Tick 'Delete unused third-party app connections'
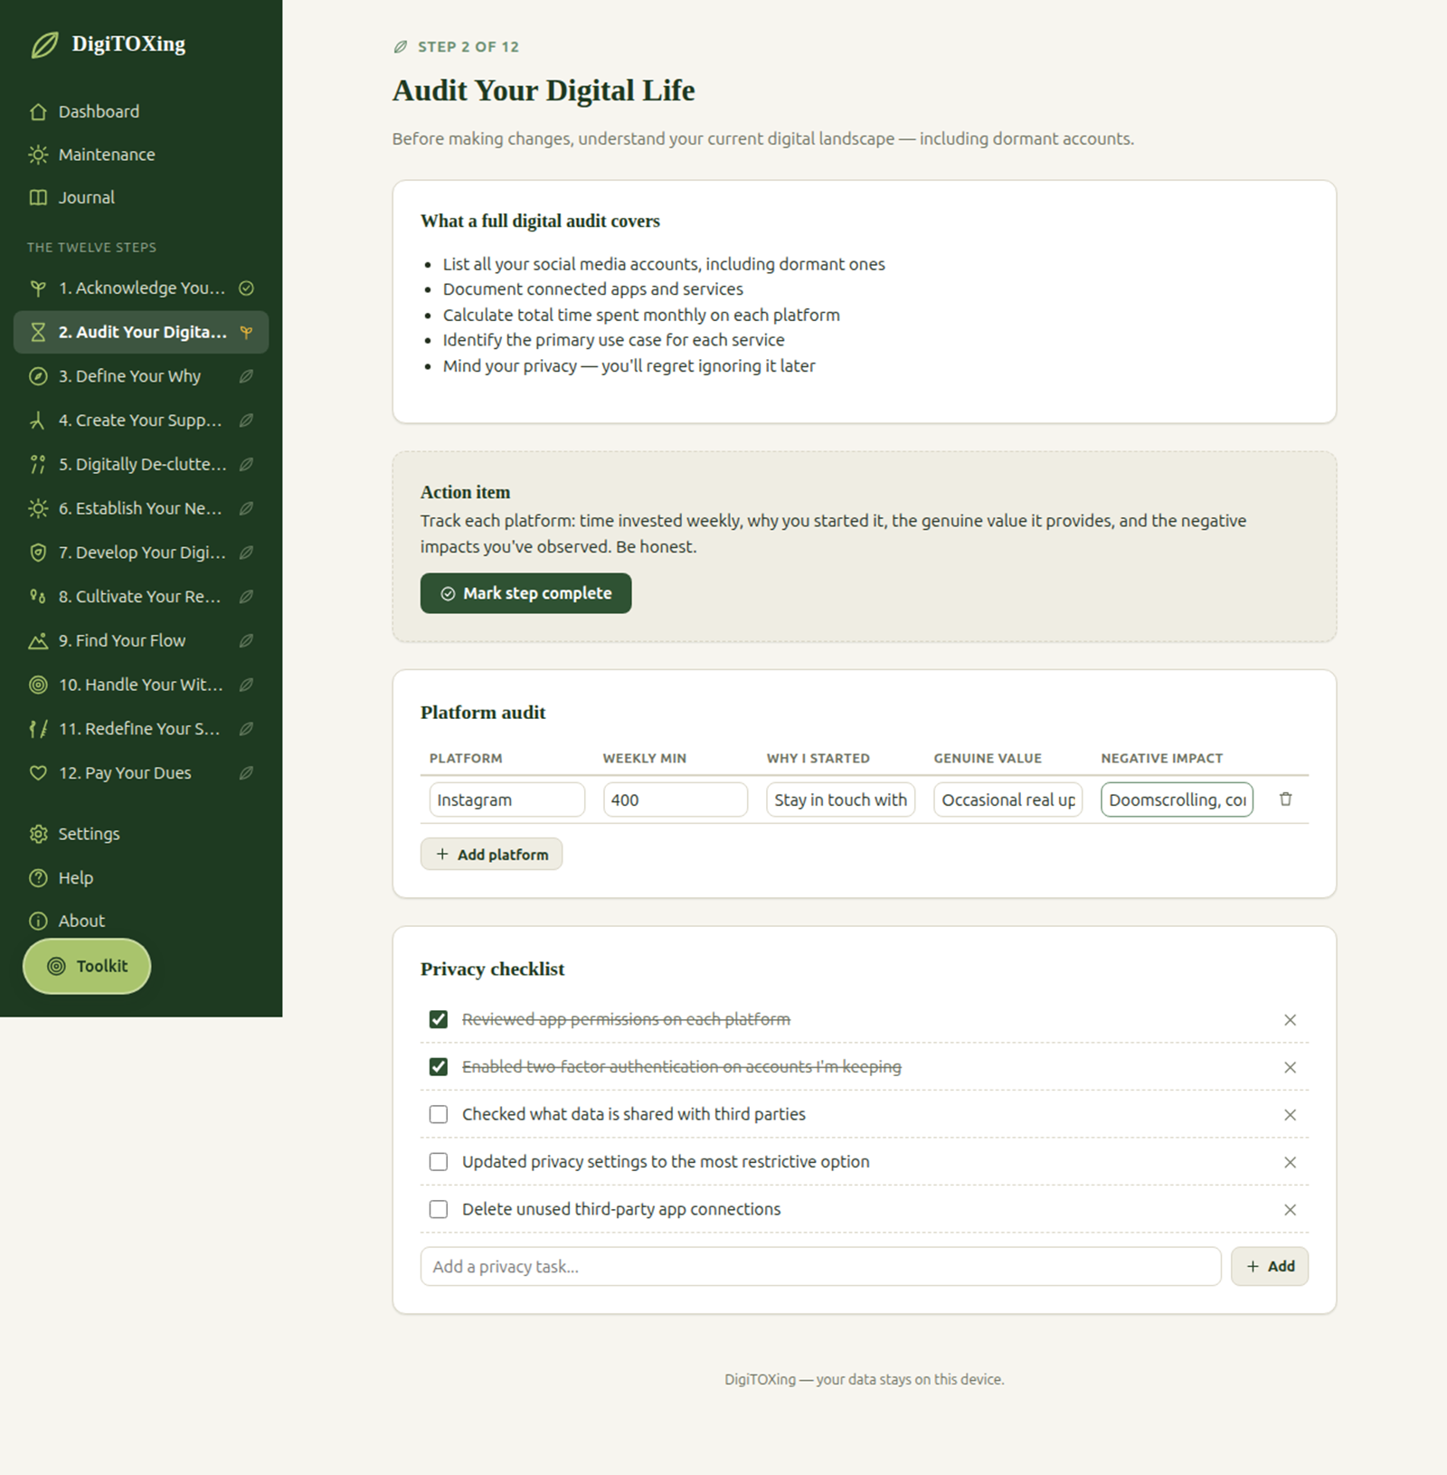The height and width of the screenshot is (1475, 1447). 439,1209
